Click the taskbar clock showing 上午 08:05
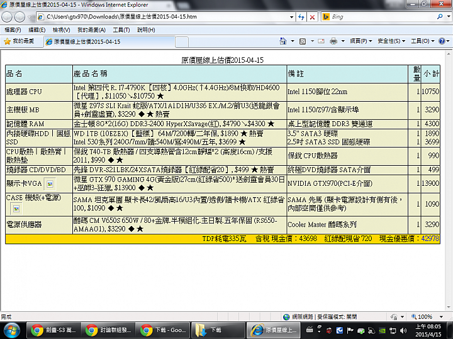Image resolution: width=453 pixels, height=339 pixels. click(428, 330)
